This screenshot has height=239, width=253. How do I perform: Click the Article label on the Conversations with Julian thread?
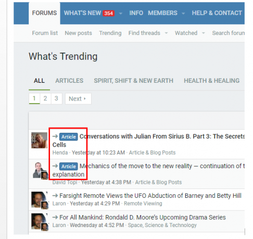coord(69,137)
